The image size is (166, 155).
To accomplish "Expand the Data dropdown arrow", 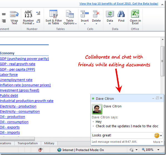I will click(x=110, y=24).
